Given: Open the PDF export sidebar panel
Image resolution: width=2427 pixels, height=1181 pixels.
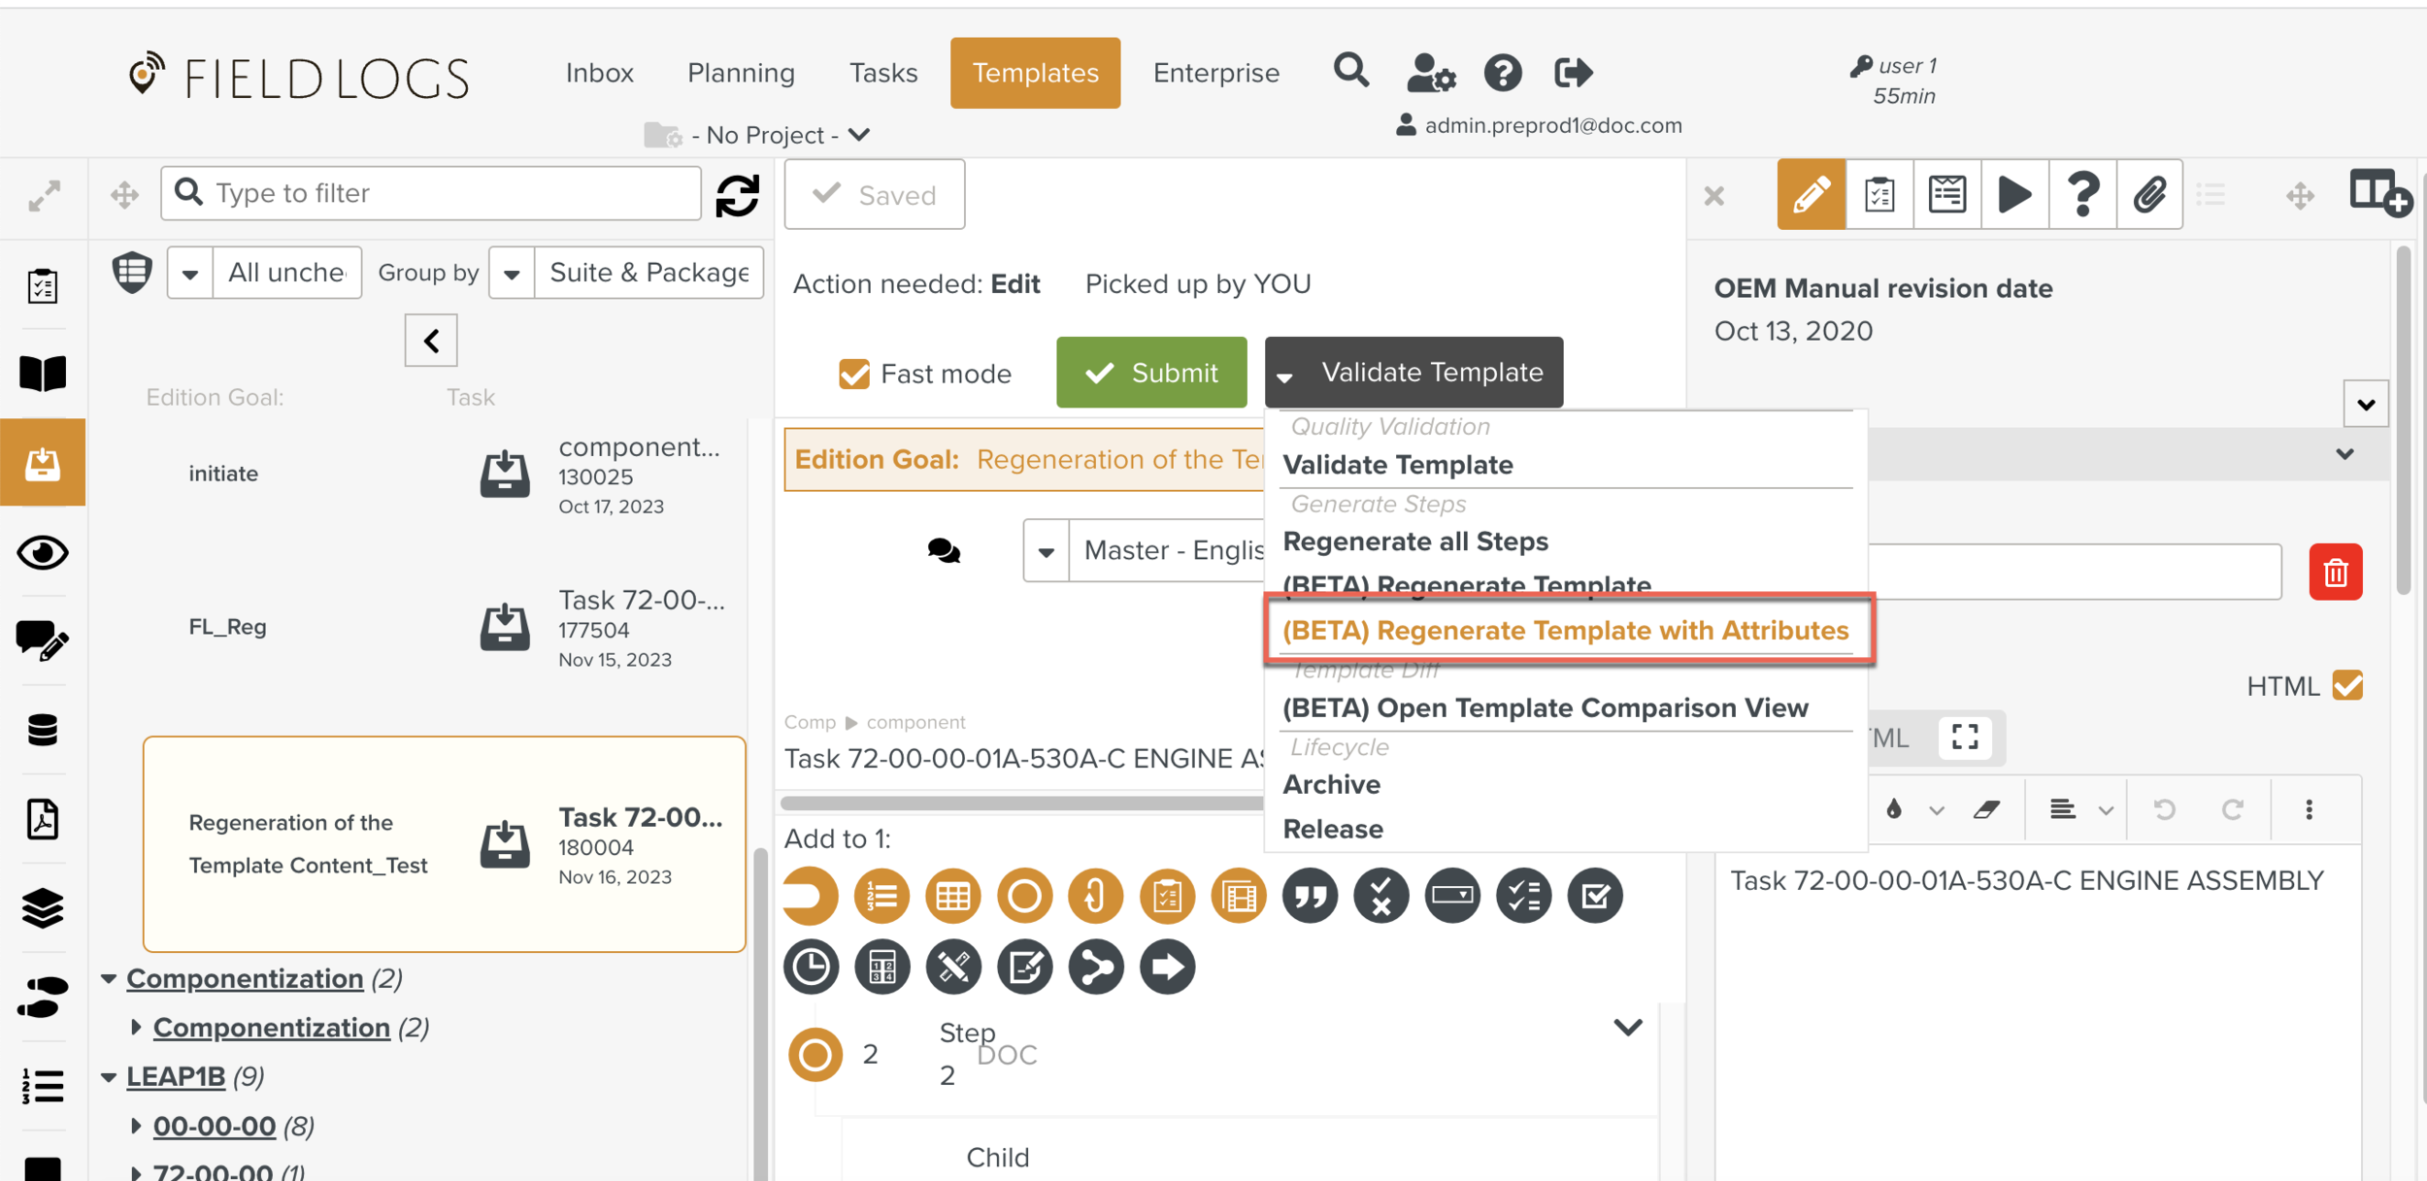Looking at the screenshot, I should [x=43, y=818].
